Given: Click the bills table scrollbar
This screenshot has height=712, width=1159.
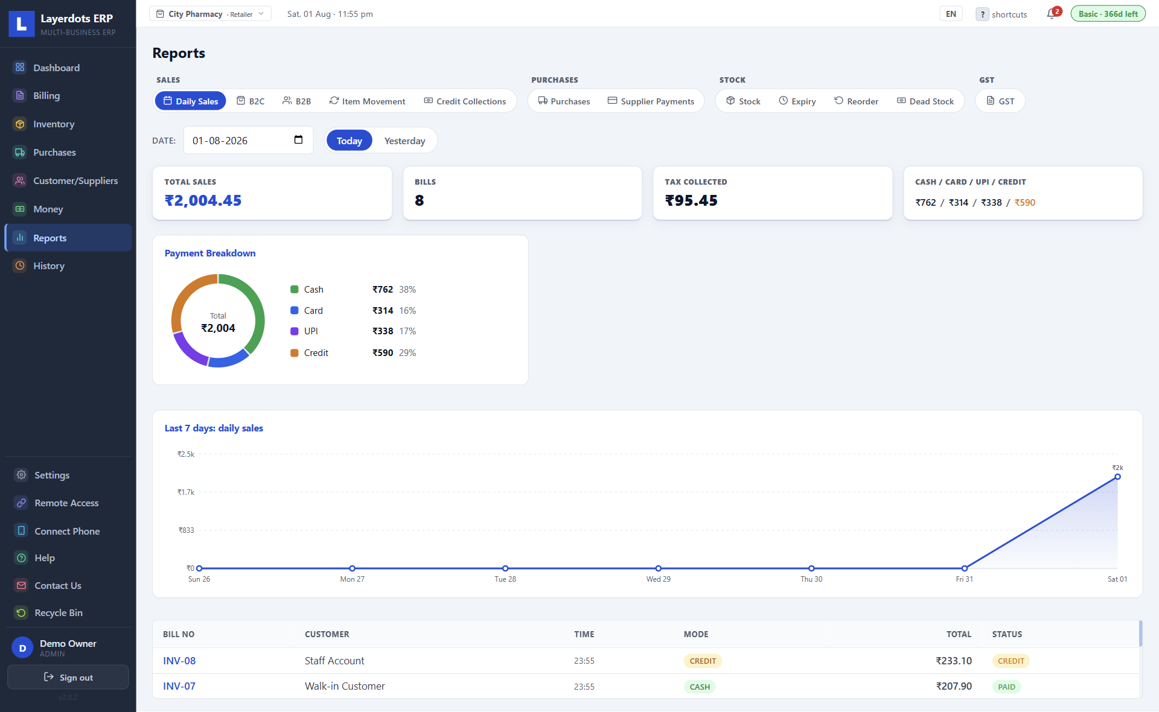Looking at the screenshot, I should click(1140, 633).
